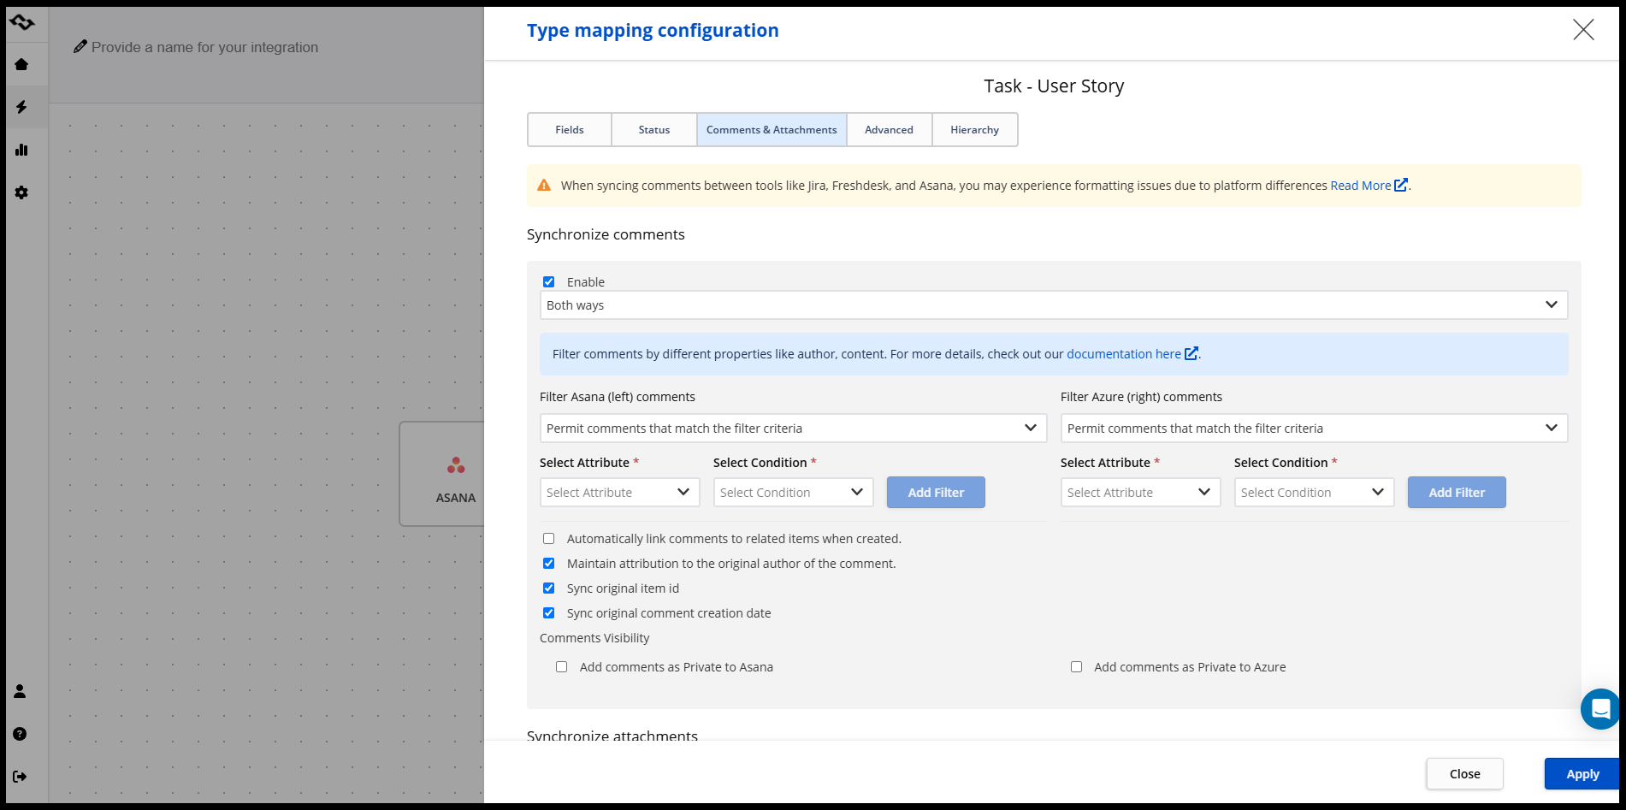Open Filter Azure comments permit dropdown
The image size is (1626, 810).
click(1314, 428)
